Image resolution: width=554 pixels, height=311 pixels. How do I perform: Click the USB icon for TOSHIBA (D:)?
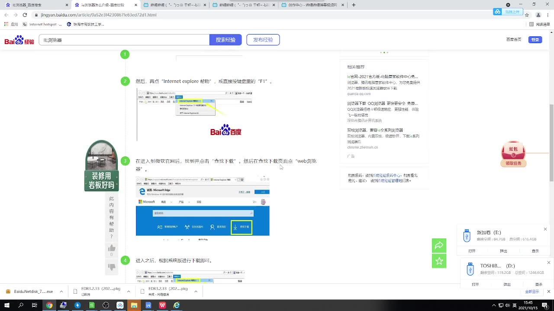[470, 269]
